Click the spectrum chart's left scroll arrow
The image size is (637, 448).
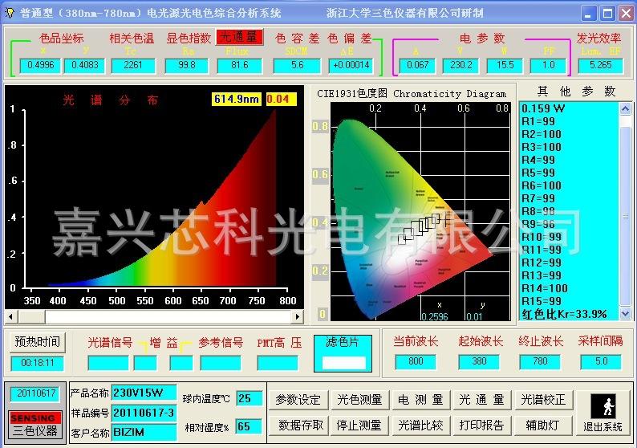coord(12,317)
